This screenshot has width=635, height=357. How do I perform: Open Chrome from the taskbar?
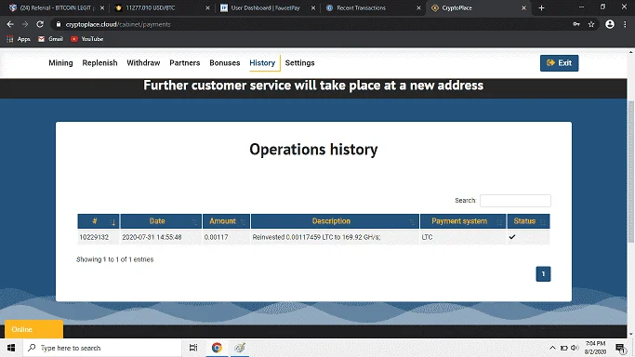(x=217, y=348)
